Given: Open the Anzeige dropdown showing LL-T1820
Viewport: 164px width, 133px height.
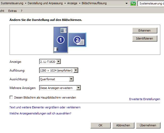Looking at the screenshot, I should coord(50,62).
